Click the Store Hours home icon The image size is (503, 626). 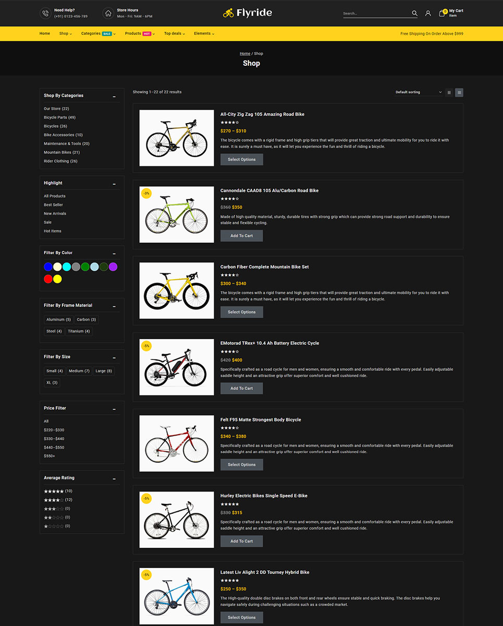108,14
